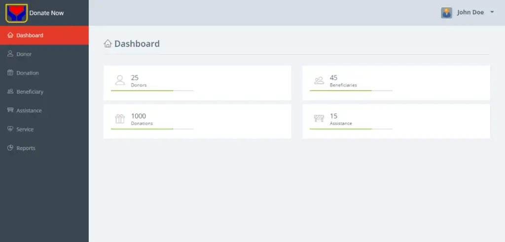The image size is (505, 242).
Task: Click the person icon in Donors card
Action: [x=120, y=80]
